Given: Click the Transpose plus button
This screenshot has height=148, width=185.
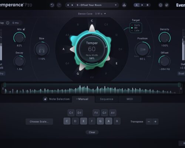Looking at the screenshot, I should (x=155, y=122).
